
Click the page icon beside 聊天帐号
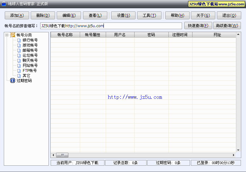[19, 61]
